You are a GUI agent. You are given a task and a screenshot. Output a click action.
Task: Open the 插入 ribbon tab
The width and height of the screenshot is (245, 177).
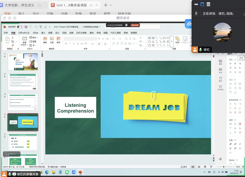coord(43,33)
